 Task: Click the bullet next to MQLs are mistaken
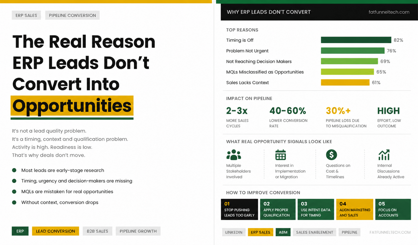click(14, 191)
